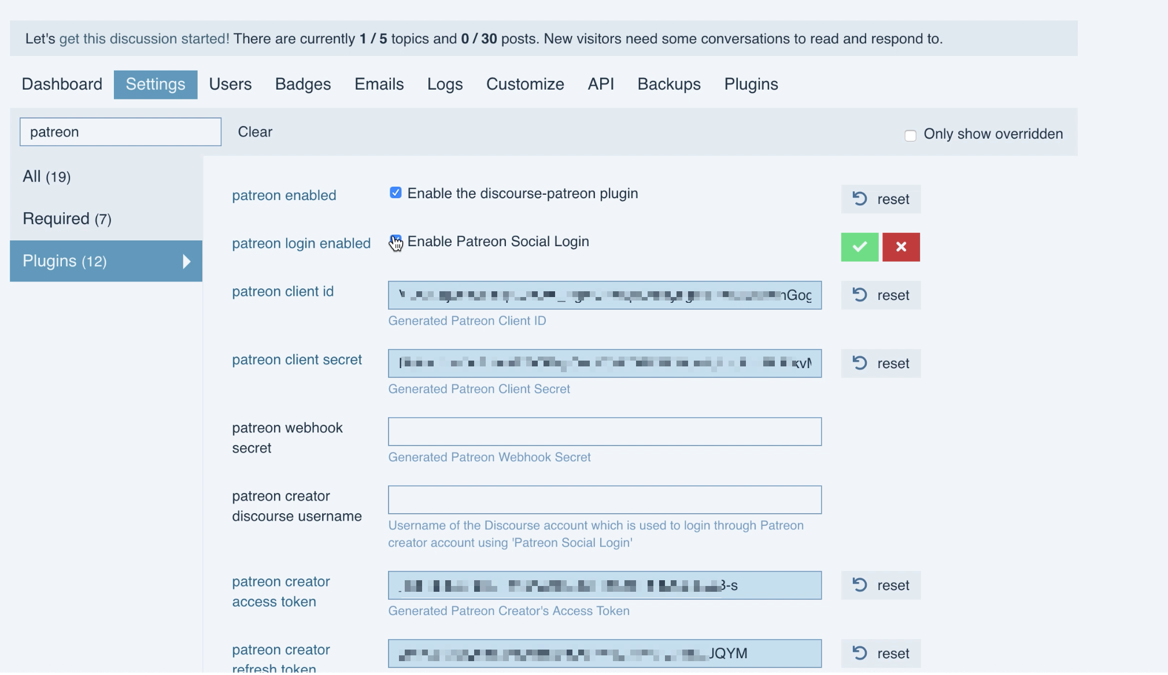Click the arrow on the Plugins category

coord(186,261)
